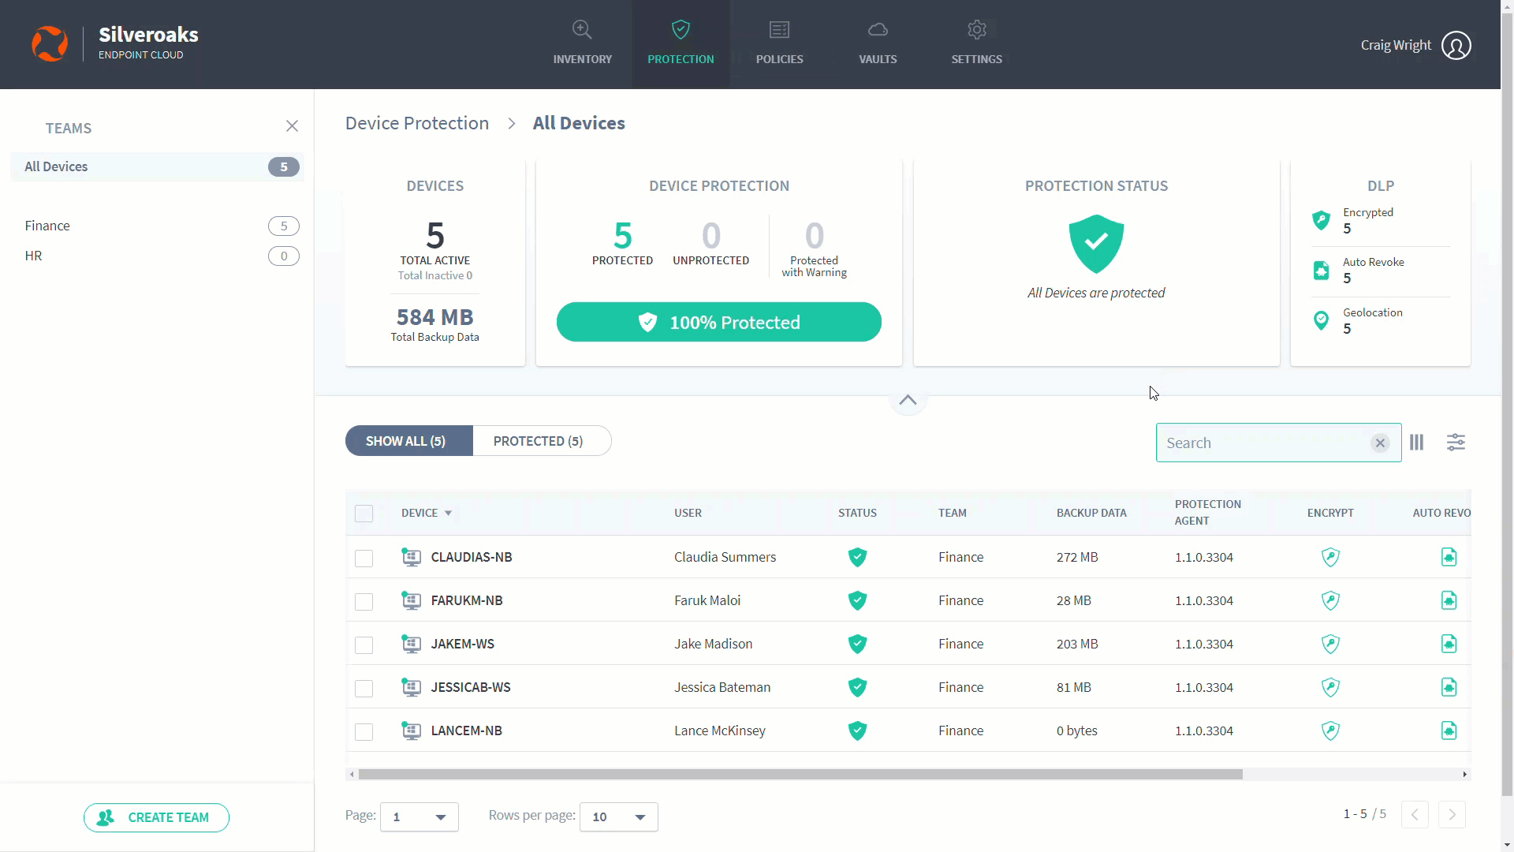
Task: Click the FARUKM-NB device icon
Action: point(411,600)
